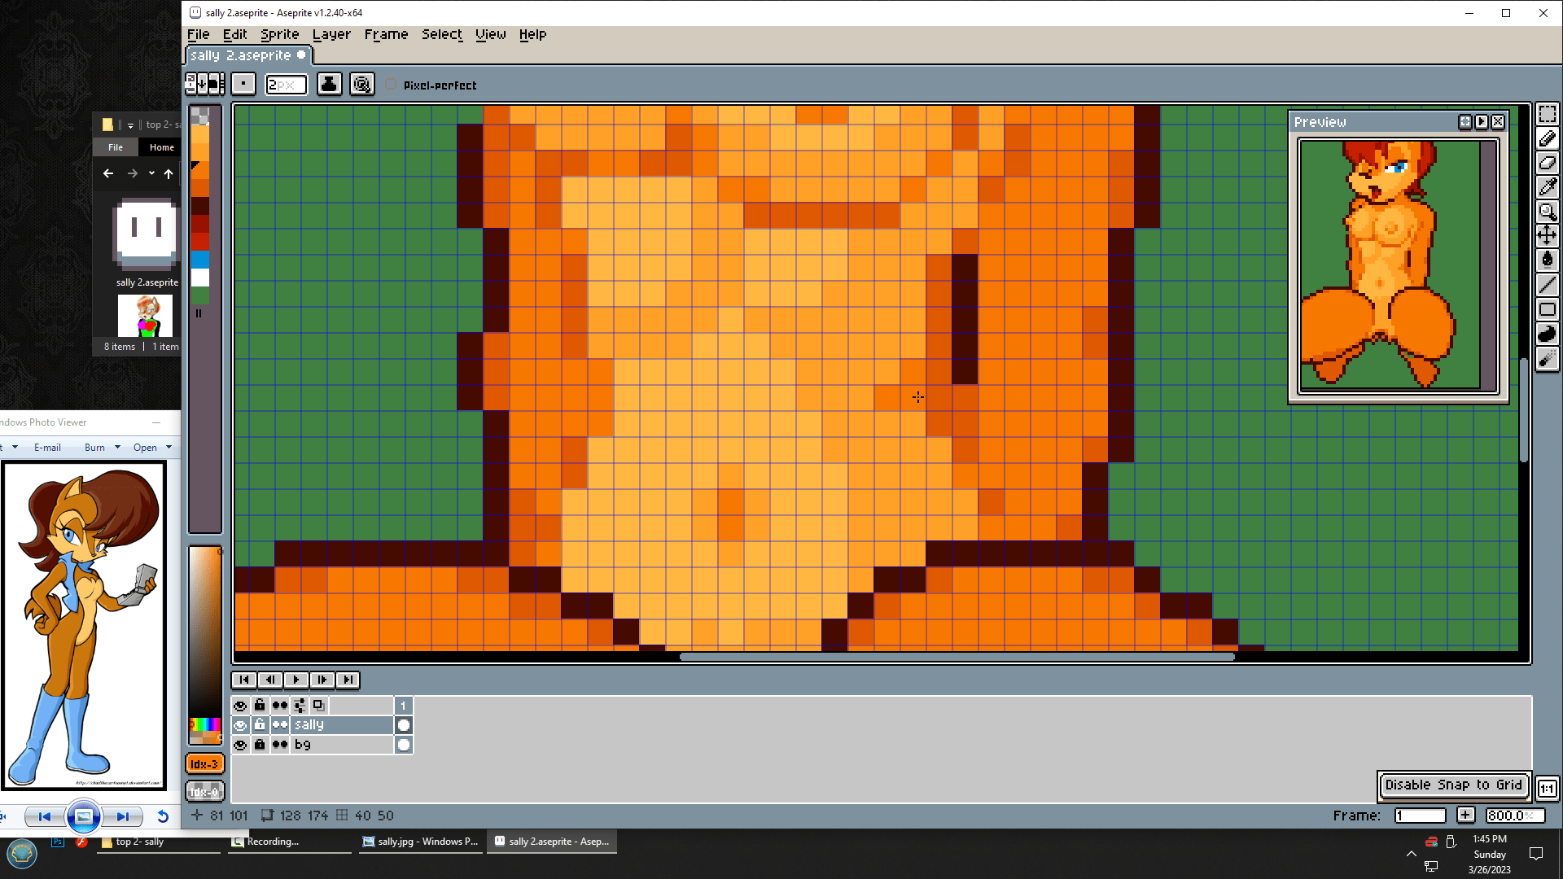The image size is (1563, 879).
Task: Hide the sally layer via eye icon
Action: 240,725
